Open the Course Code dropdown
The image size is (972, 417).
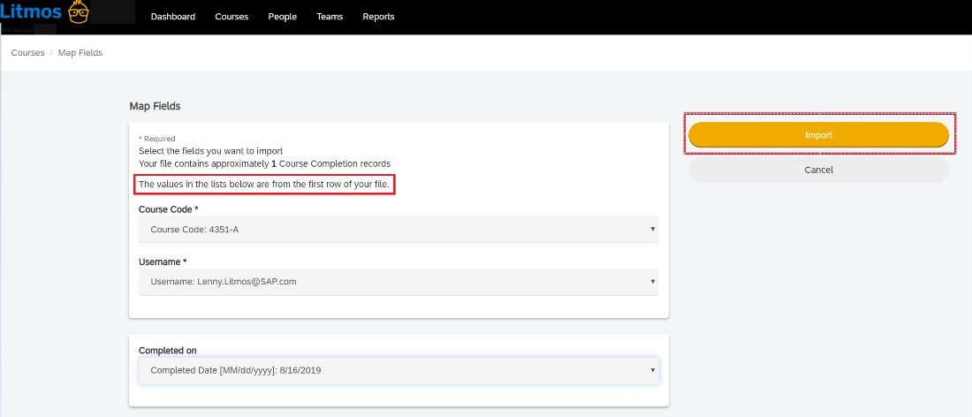click(x=399, y=229)
